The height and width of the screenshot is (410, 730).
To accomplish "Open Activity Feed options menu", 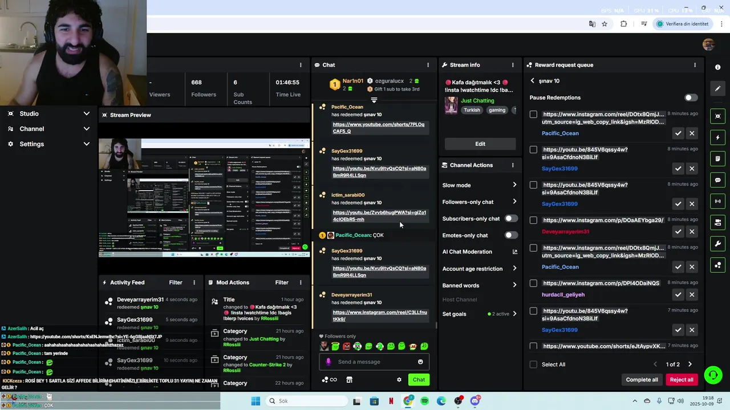I will click(194, 282).
